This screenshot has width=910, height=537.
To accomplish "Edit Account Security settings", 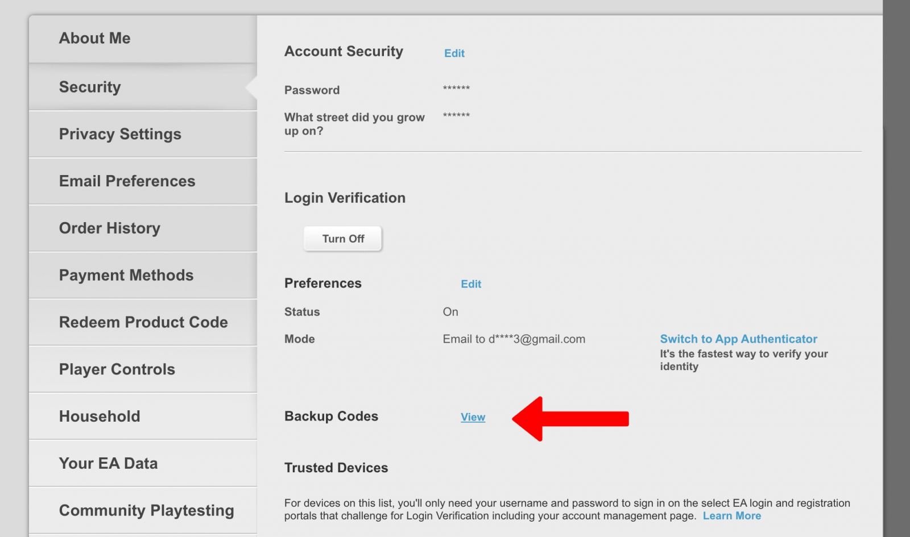I will (x=454, y=53).
